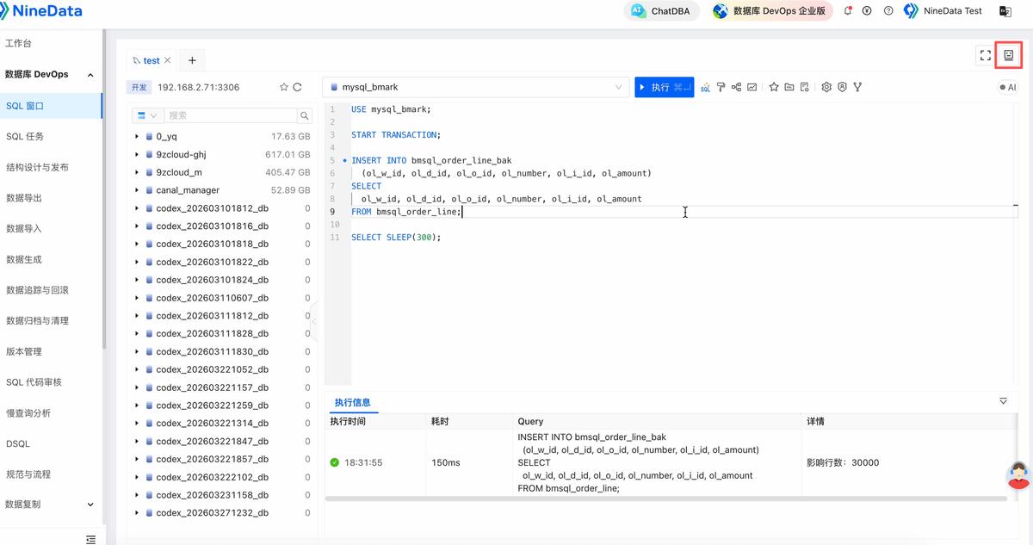This screenshot has height=545, width=1033.
Task: Click 数据库 DevOps 企业版 badge
Action: (x=771, y=11)
